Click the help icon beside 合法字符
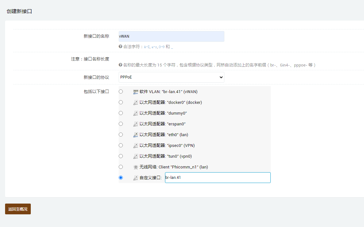364x227 pixels. point(120,47)
